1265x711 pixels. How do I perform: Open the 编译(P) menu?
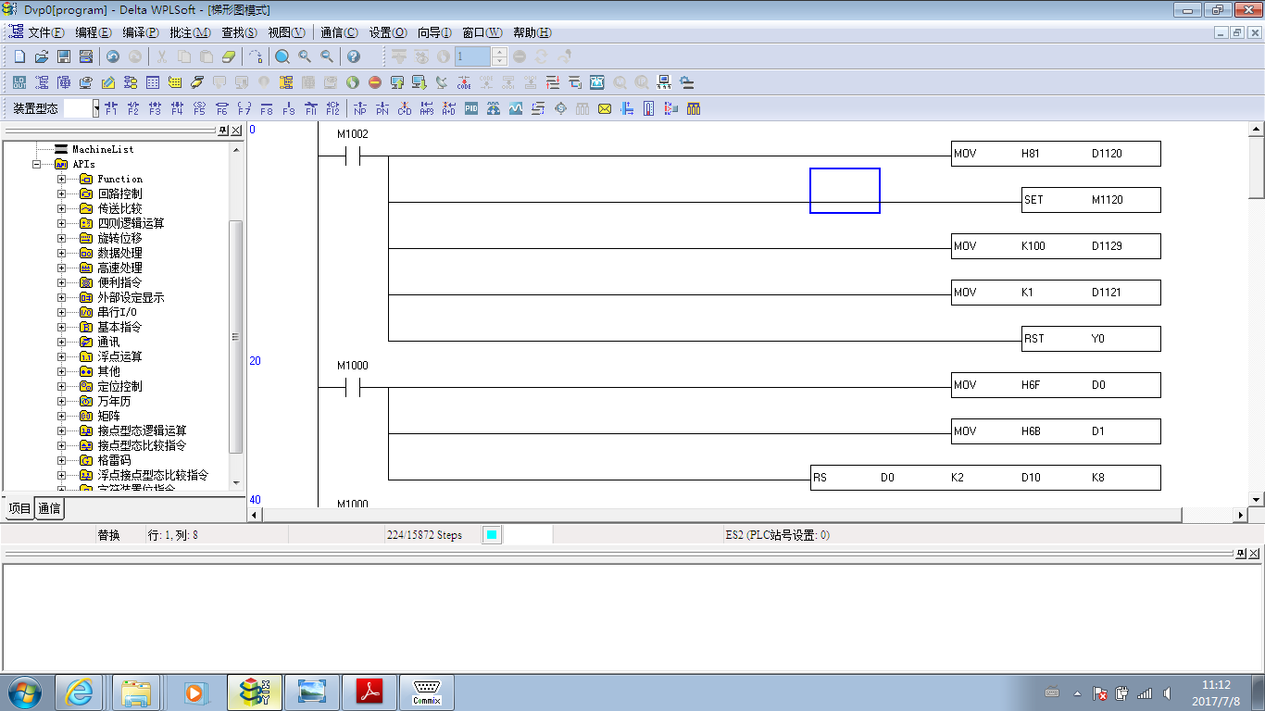point(141,32)
